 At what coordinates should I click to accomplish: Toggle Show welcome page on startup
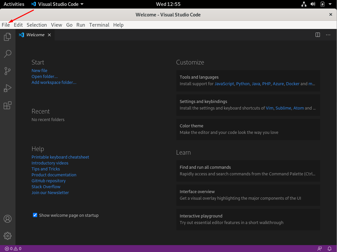[x=35, y=215]
